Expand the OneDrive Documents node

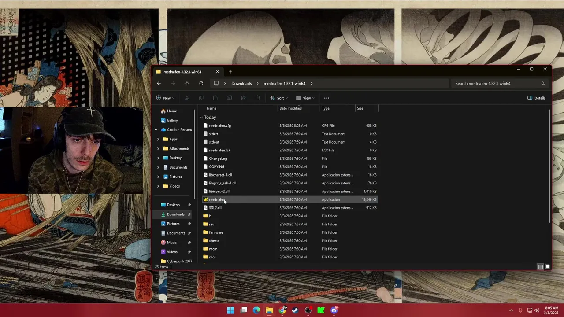(x=158, y=167)
